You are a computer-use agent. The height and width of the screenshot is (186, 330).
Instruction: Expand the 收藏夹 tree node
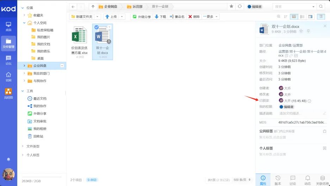point(24,15)
